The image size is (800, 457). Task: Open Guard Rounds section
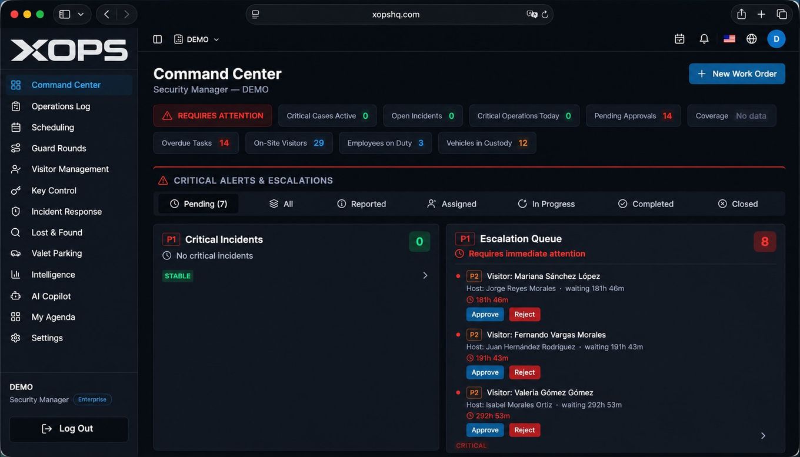point(69,148)
